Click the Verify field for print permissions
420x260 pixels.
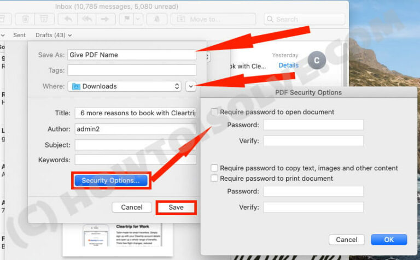[x=313, y=208]
